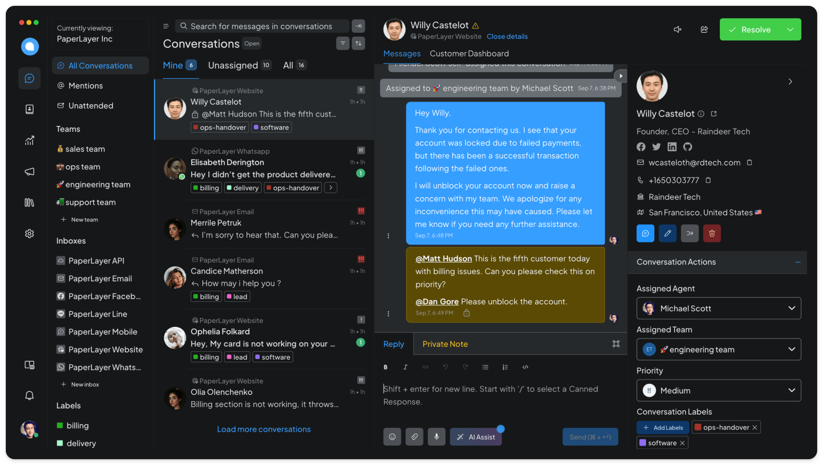Click the filter conversations icon
823x465 pixels.
point(343,43)
